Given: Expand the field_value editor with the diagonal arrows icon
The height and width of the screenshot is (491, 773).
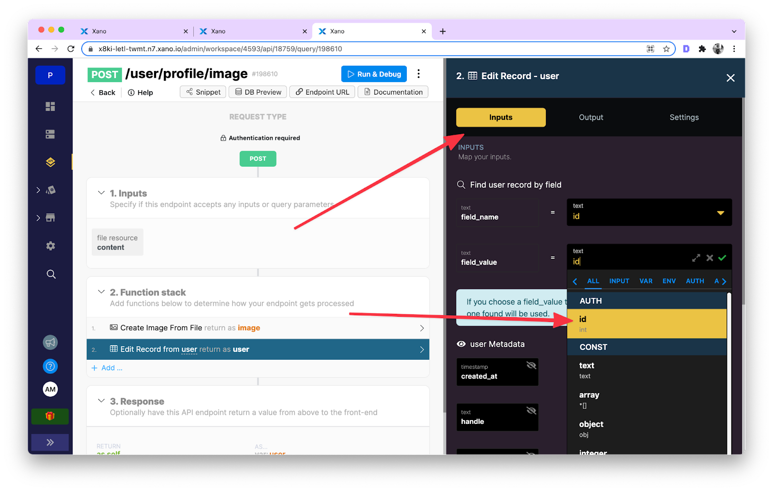Looking at the screenshot, I should point(696,258).
